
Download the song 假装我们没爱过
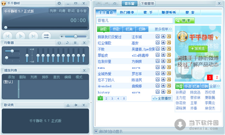(169, 36)
